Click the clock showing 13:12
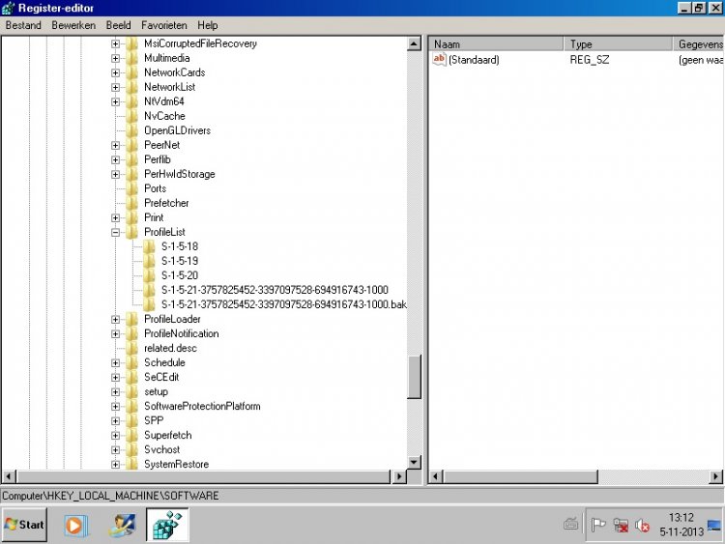Screen dimensions: 725x544 click(x=681, y=518)
